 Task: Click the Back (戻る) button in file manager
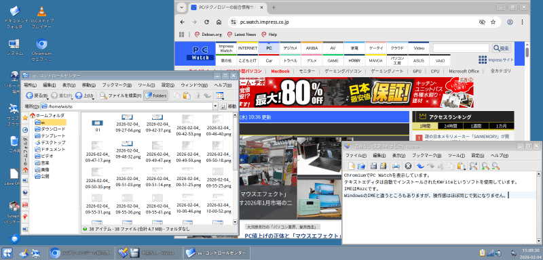[37, 95]
